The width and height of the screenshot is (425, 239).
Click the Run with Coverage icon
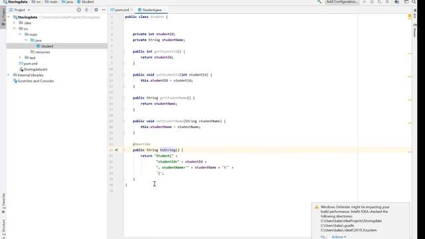point(379,1)
